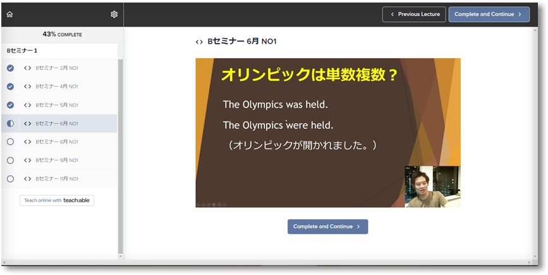
Task: Mark Bセミナー 9月 NO1 circle as complete
Action: 10,161
